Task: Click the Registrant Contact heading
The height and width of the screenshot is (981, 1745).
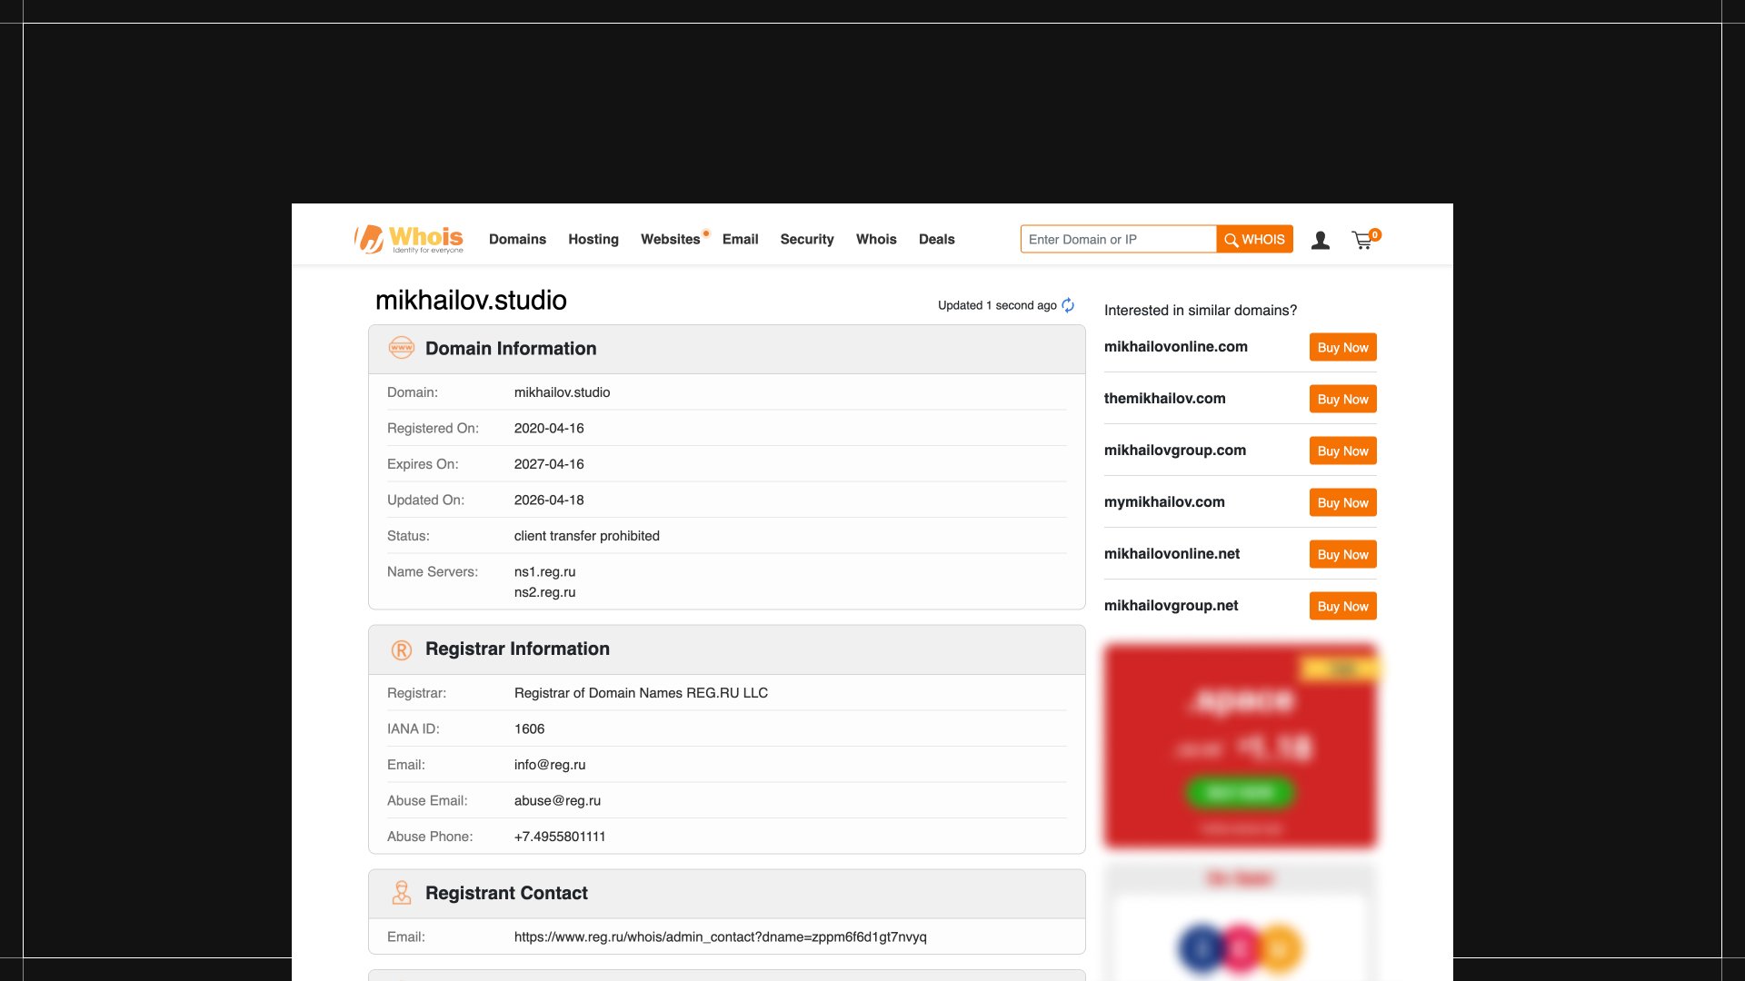Action: (x=506, y=894)
